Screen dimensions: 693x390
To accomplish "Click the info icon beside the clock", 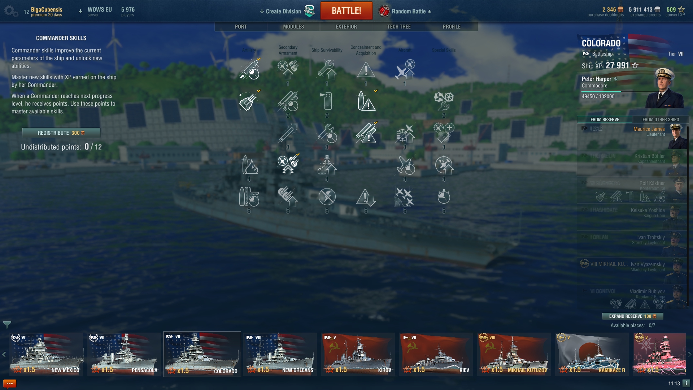I will (x=686, y=383).
